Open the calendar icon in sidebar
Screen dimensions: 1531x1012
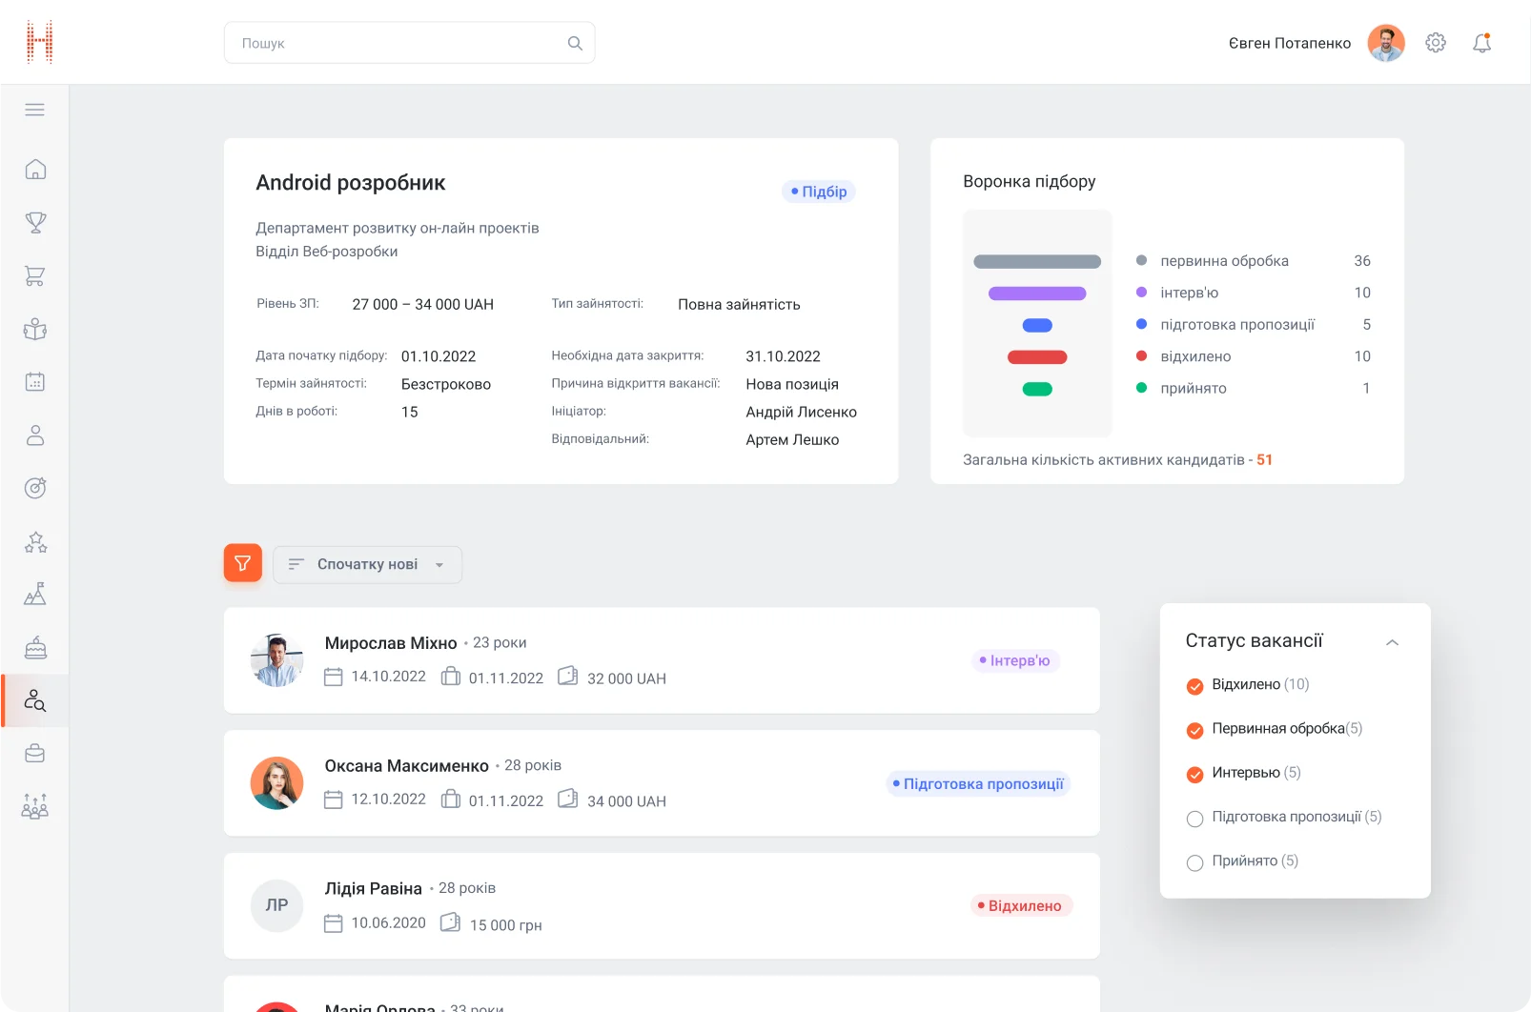click(35, 382)
